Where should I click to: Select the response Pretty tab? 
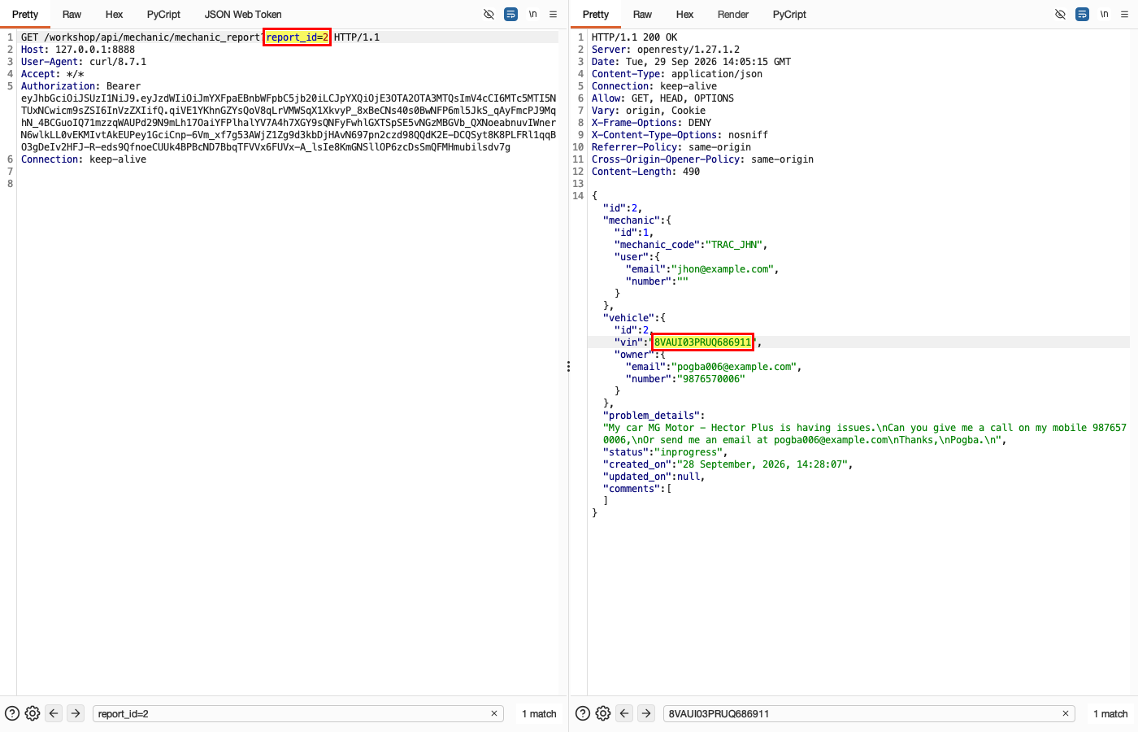[596, 15]
